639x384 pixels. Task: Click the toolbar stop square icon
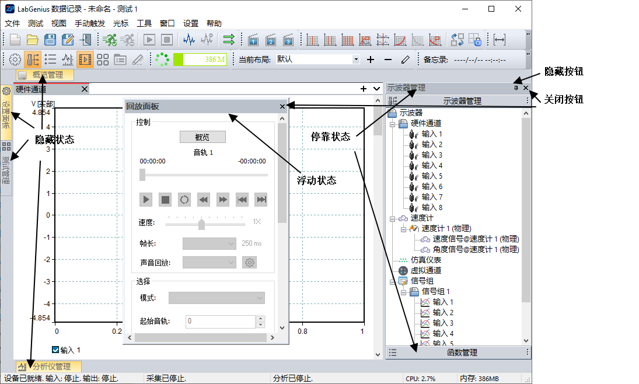click(167, 40)
